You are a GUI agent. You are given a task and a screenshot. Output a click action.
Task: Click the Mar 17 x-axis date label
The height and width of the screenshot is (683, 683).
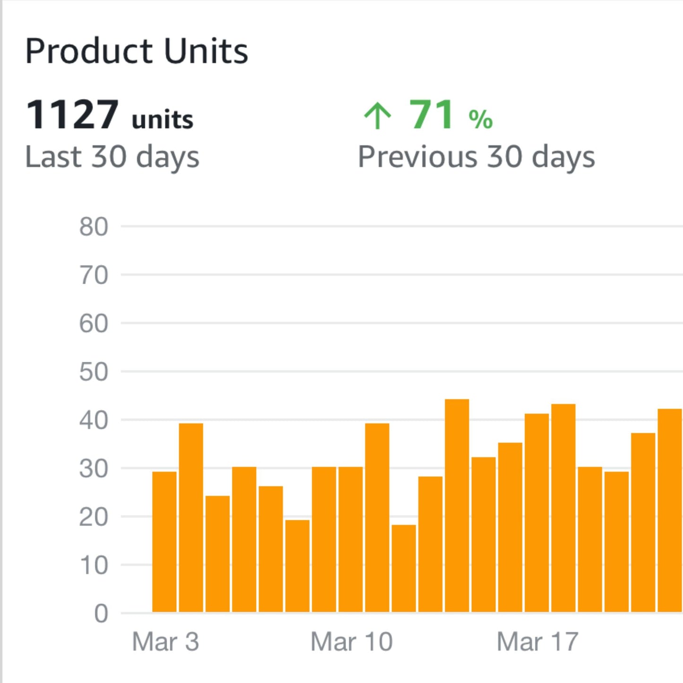coord(537,642)
